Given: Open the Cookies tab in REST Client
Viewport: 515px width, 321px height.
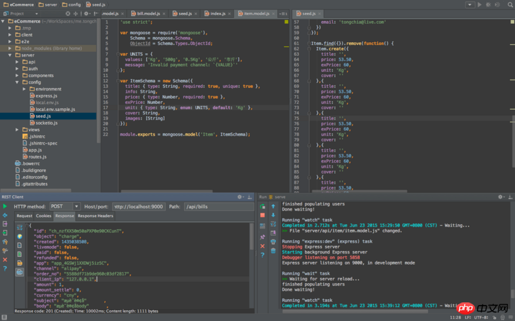Looking at the screenshot, I should (43, 216).
